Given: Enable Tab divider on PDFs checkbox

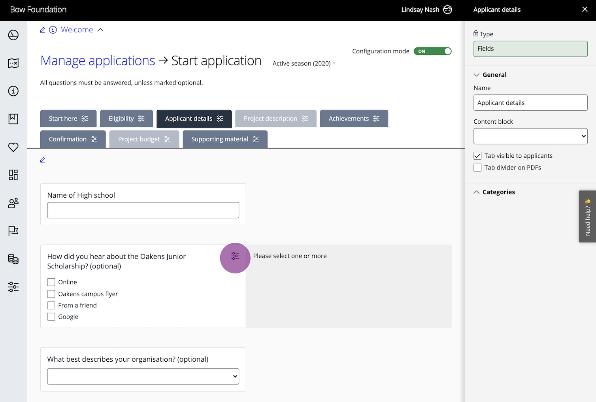Looking at the screenshot, I should 477,168.
